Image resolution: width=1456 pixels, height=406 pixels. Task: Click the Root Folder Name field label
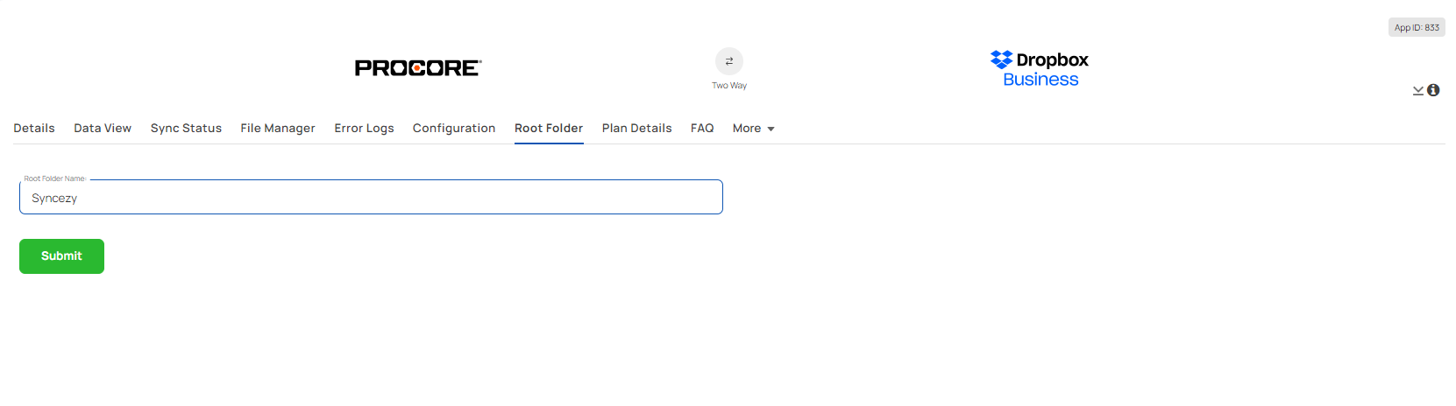point(54,178)
